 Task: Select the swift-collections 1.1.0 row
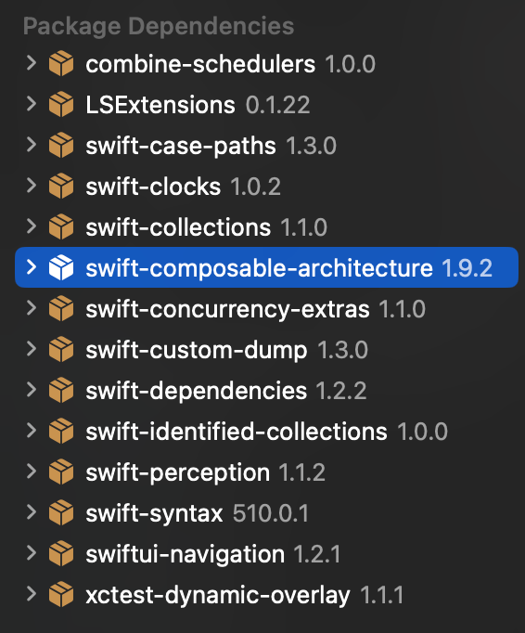[266, 226]
